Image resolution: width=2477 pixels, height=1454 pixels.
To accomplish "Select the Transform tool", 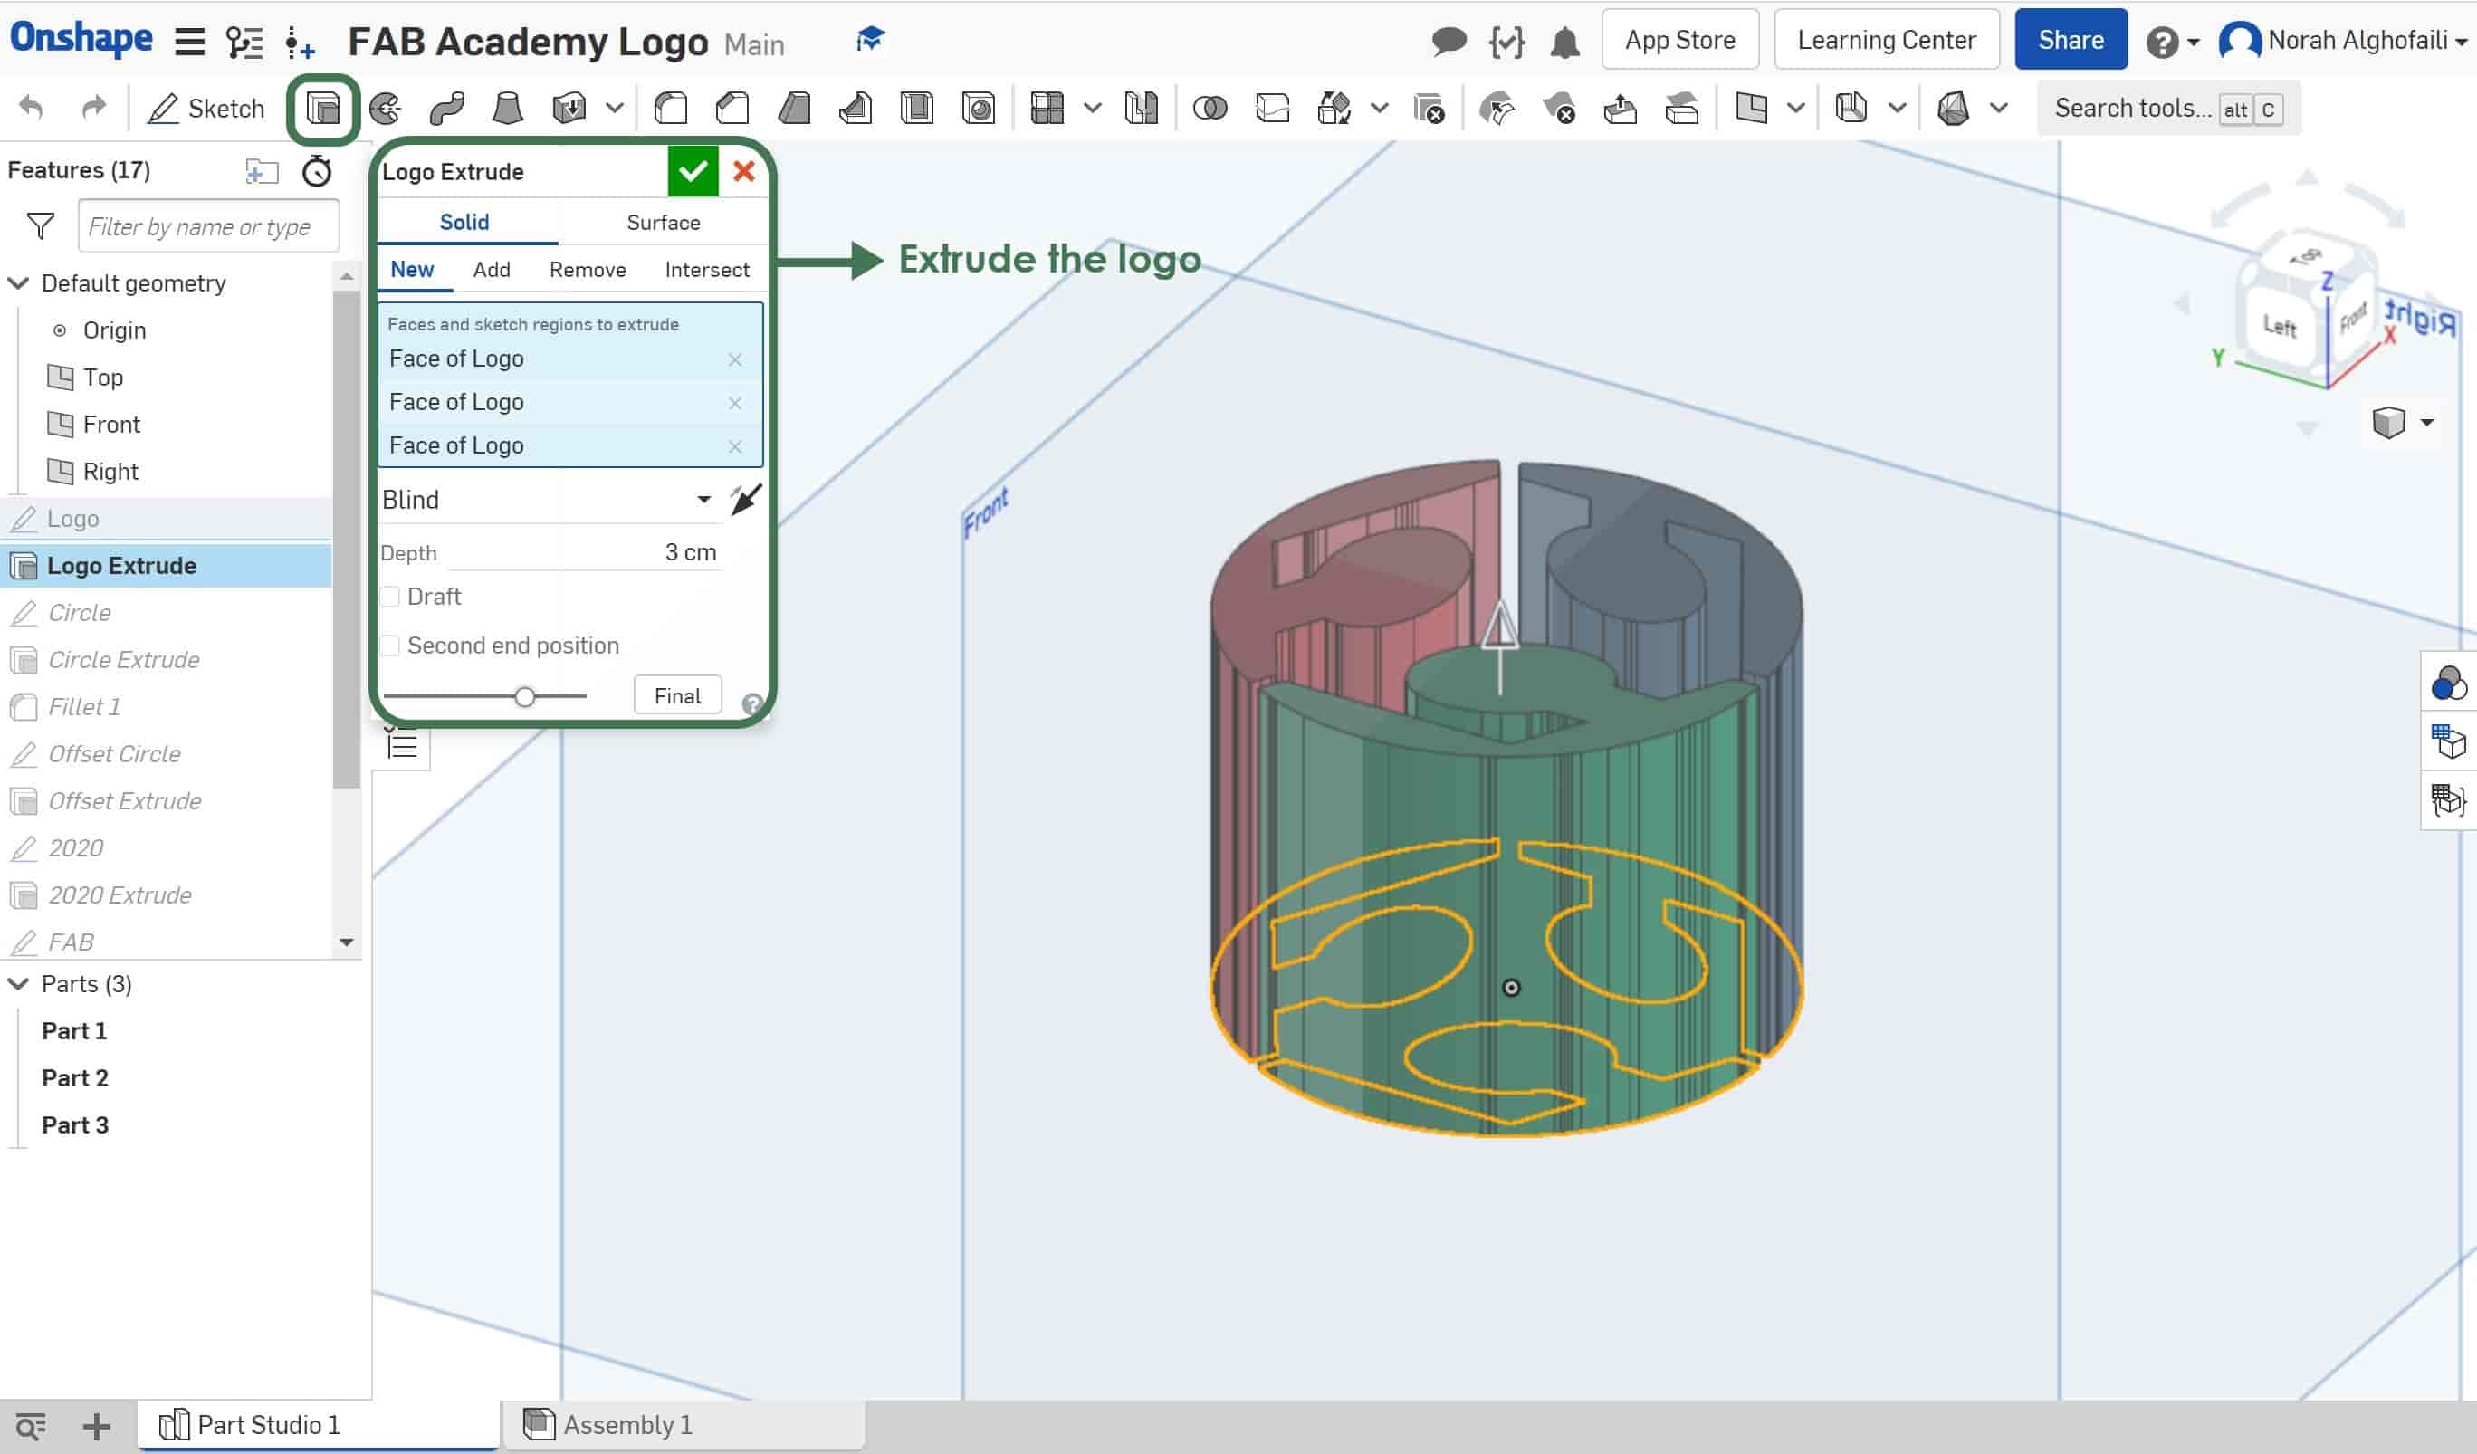I will coord(1334,108).
